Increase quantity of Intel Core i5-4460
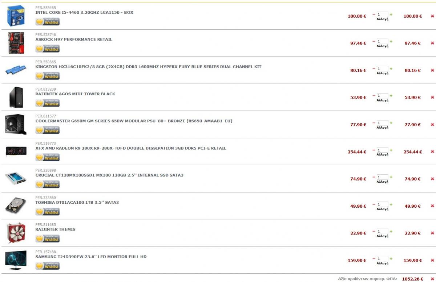Screen dimensions: 436x282 [x=391, y=14]
